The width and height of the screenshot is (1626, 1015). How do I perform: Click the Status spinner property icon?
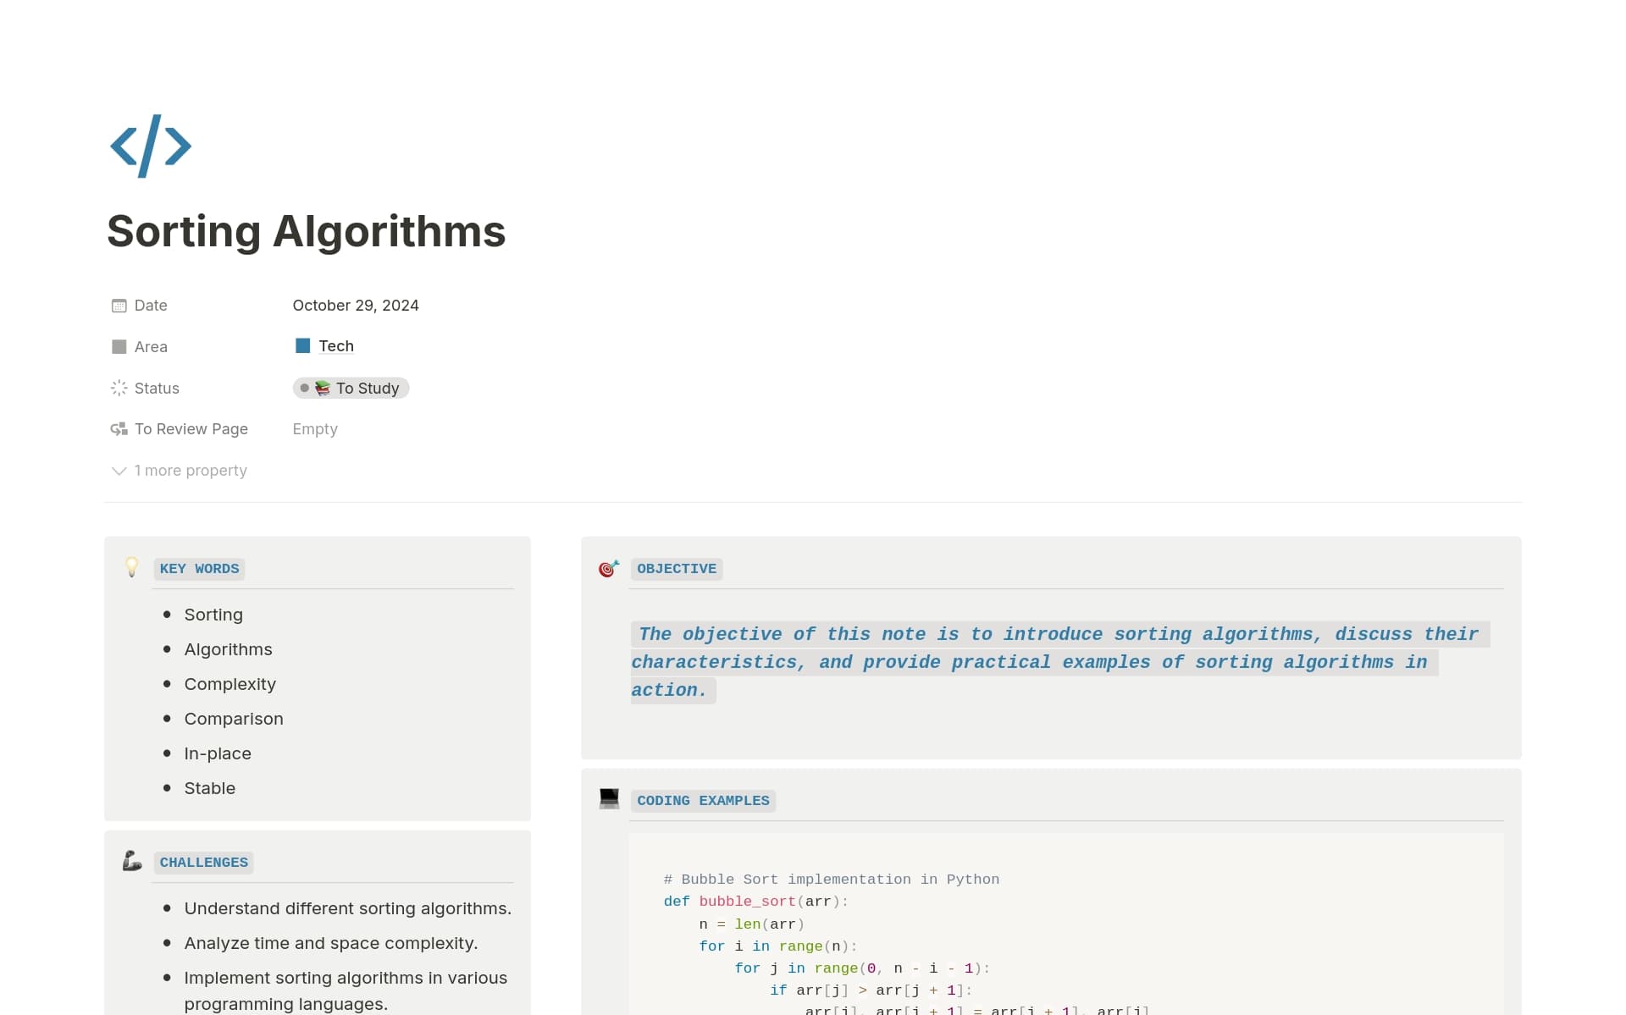(x=119, y=388)
